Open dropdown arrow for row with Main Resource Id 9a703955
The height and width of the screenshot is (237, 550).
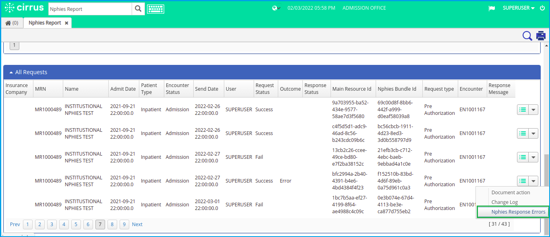point(533,110)
